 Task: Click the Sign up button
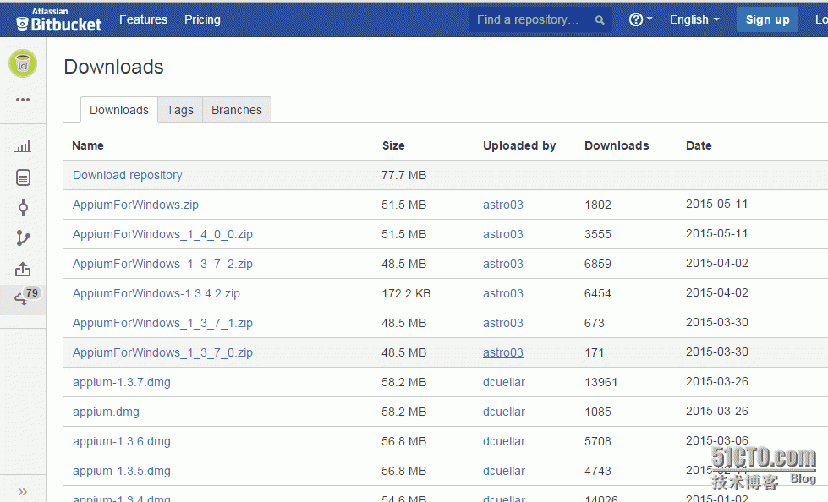[767, 19]
